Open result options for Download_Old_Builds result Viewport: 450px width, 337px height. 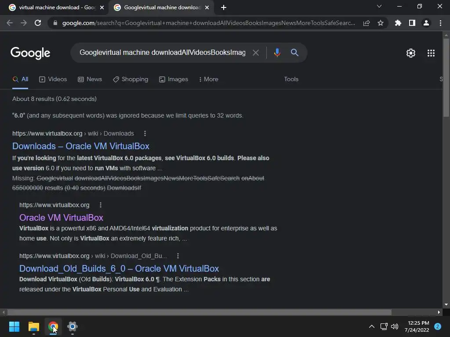coord(178,256)
